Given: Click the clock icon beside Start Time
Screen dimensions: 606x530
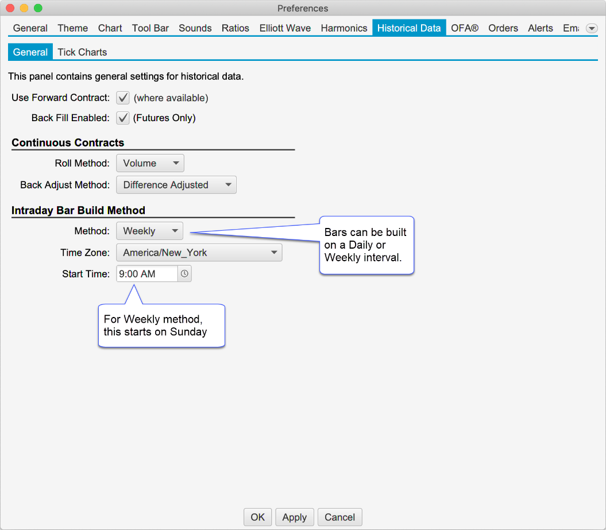Looking at the screenshot, I should [x=184, y=274].
